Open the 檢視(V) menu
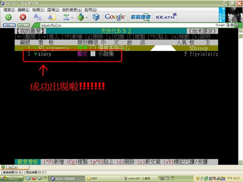The height and width of the screenshot is (182, 243). (x=38, y=10)
